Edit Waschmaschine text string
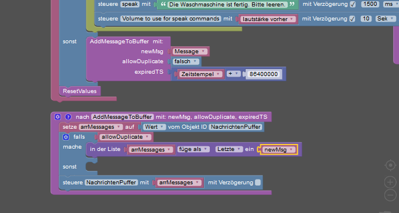This screenshot has width=399, height=213. [x=227, y=5]
